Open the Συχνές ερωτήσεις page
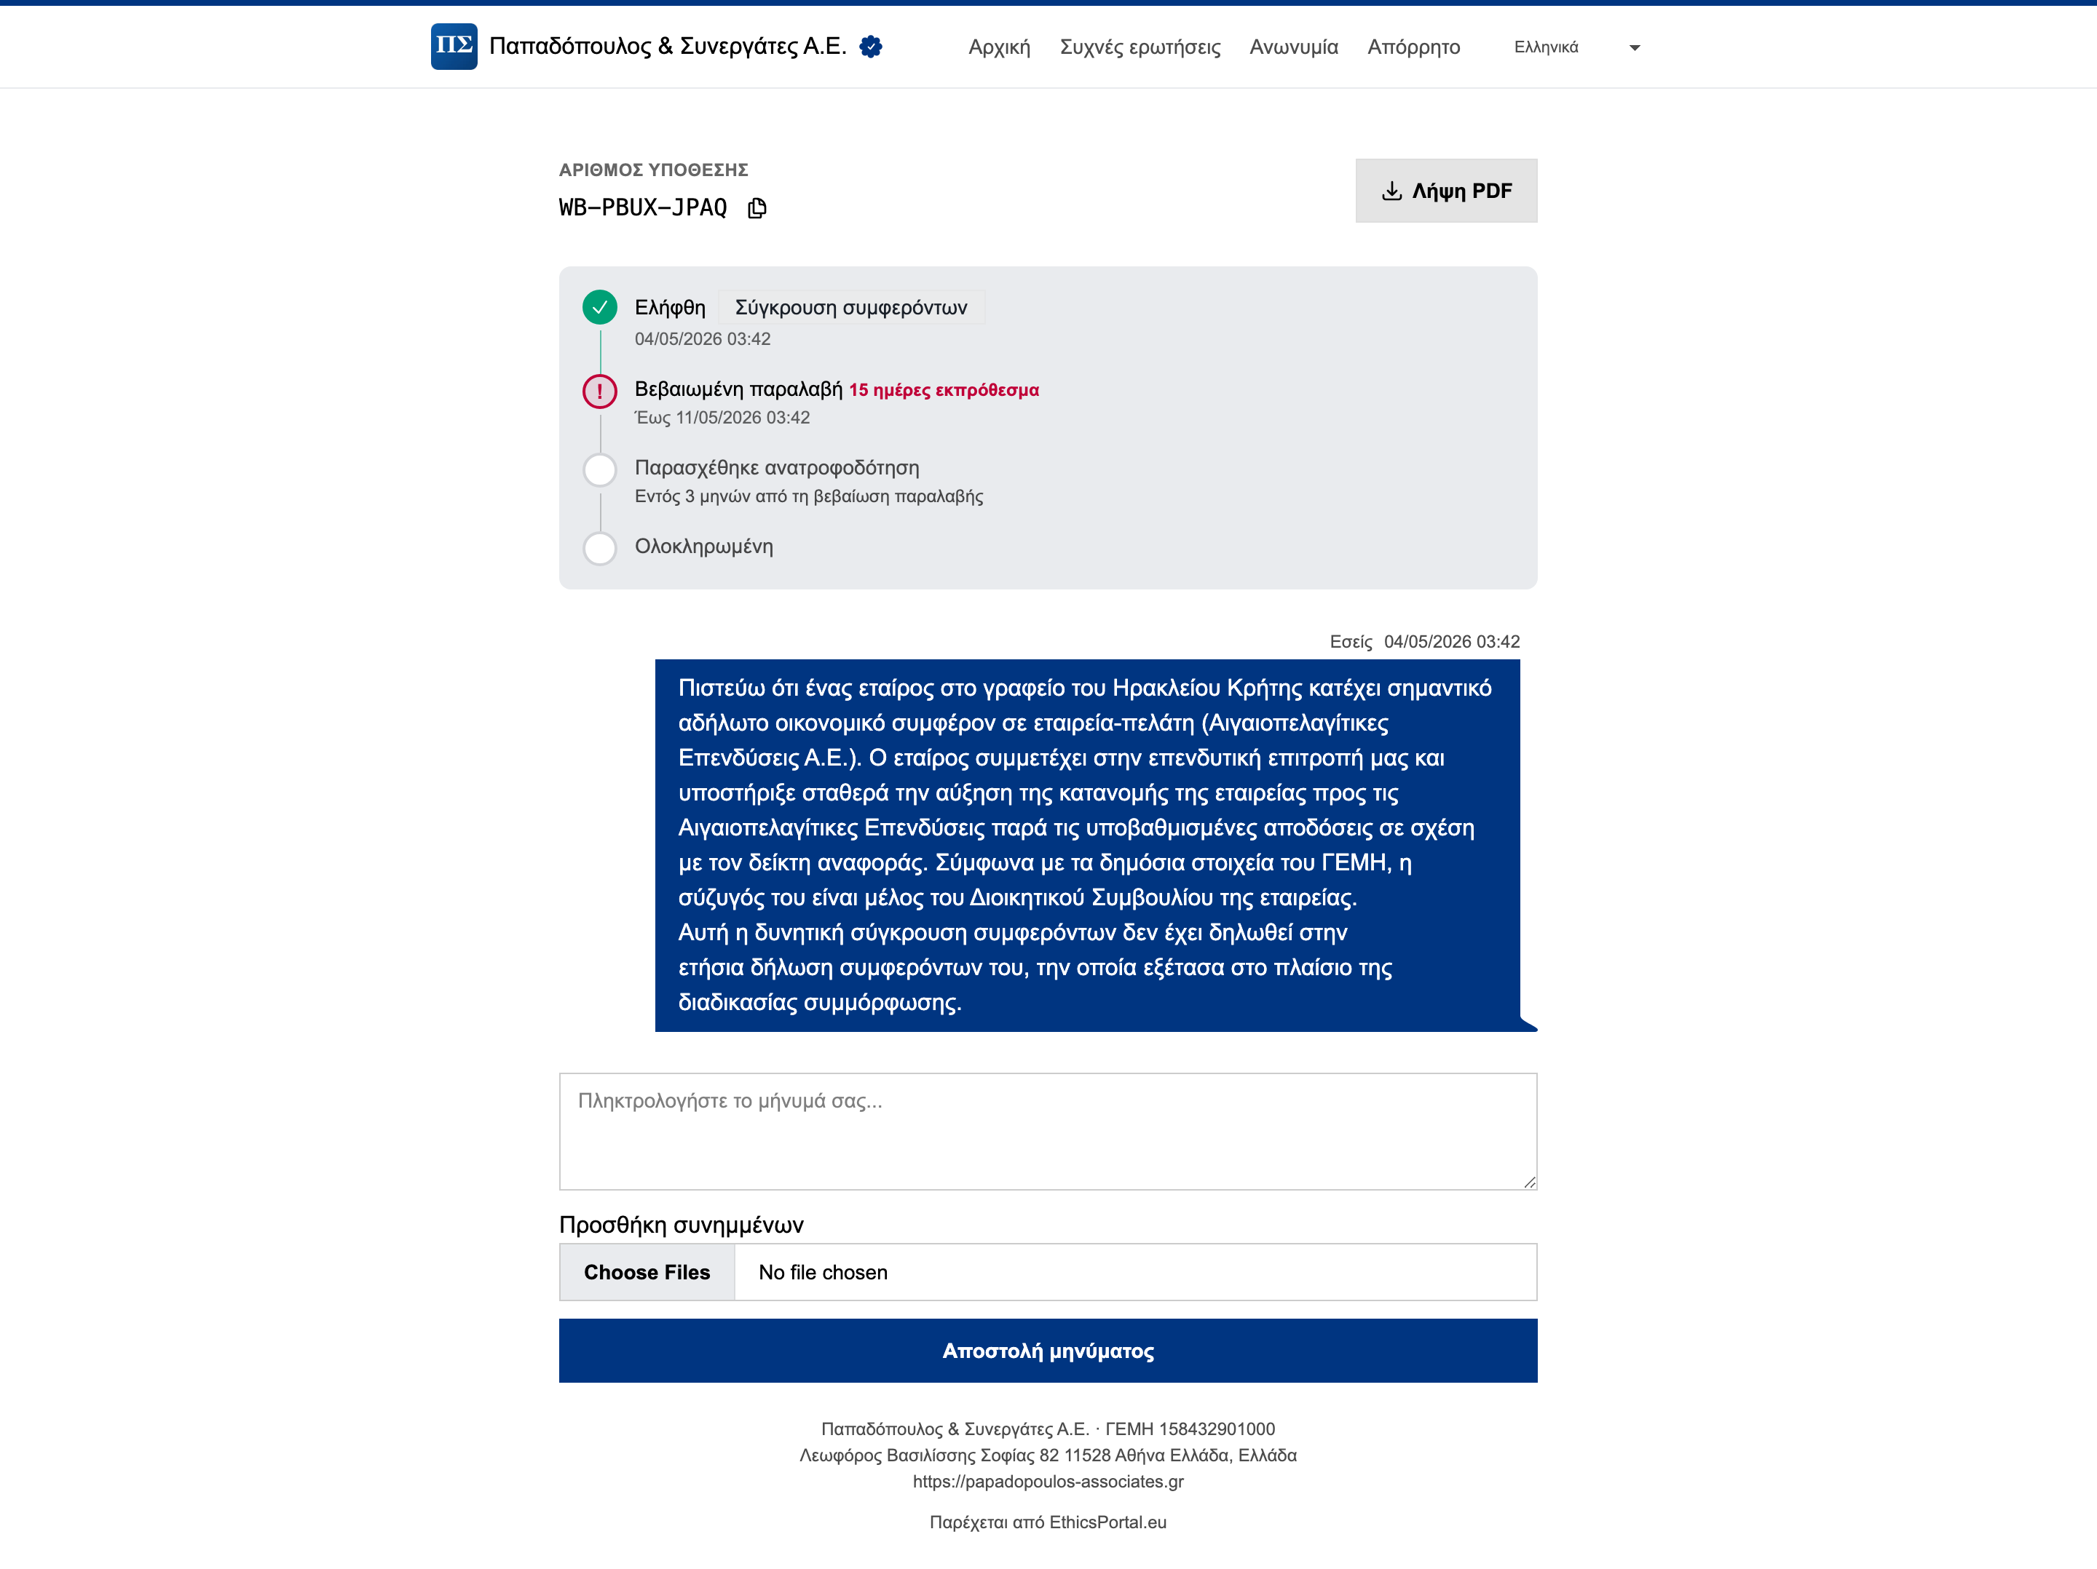Image resolution: width=2097 pixels, height=1569 pixels. click(1140, 47)
